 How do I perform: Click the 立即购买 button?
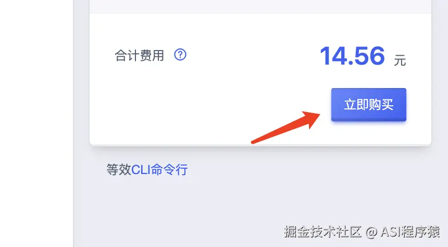pos(369,105)
